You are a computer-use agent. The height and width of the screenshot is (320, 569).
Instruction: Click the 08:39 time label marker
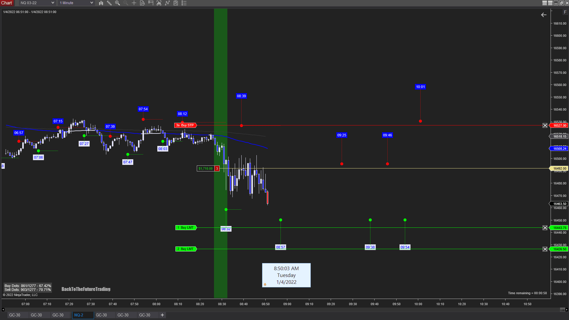click(x=241, y=96)
